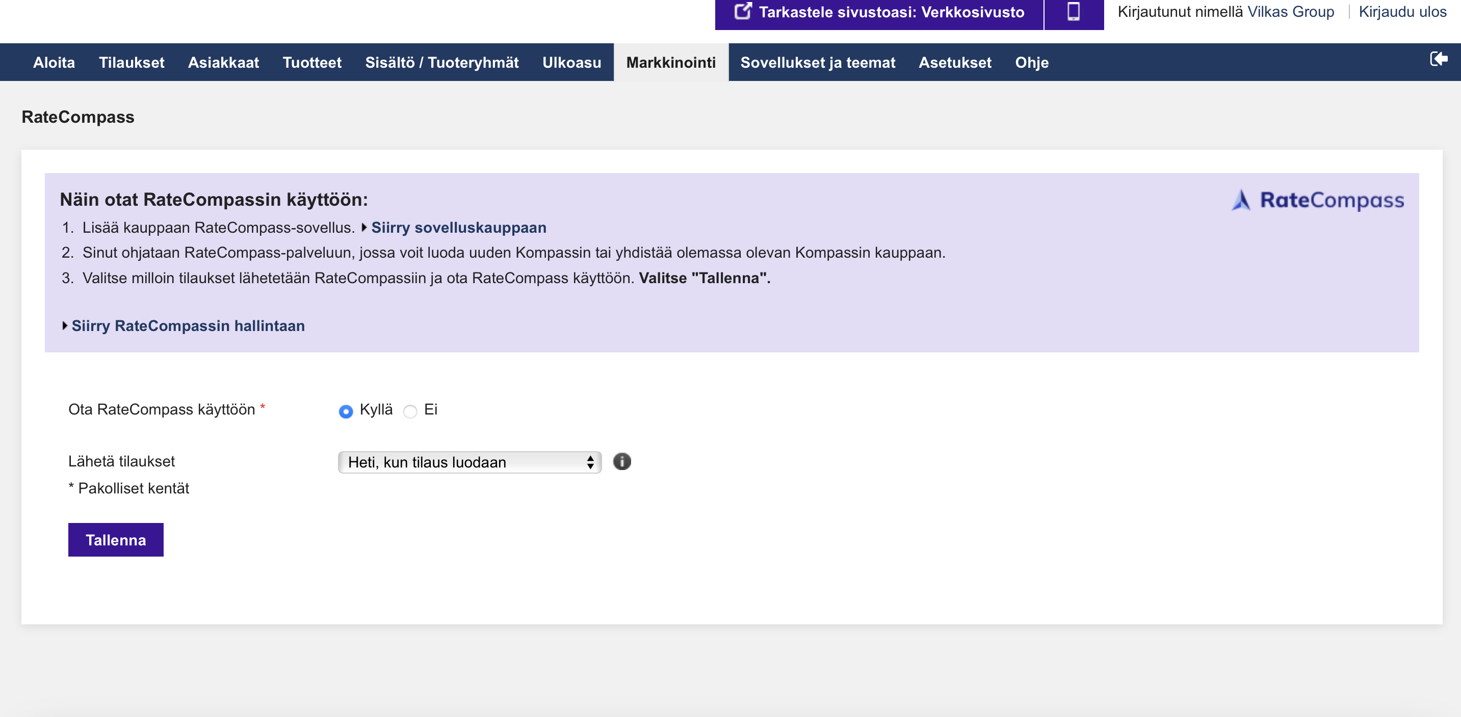1461x717 pixels.
Task: Open the Ulkoasu menu
Action: 571,62
